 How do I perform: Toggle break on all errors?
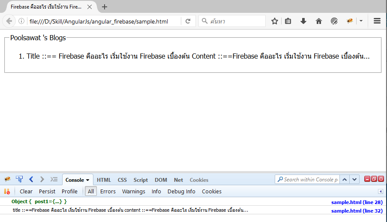(x=7, y=191)
